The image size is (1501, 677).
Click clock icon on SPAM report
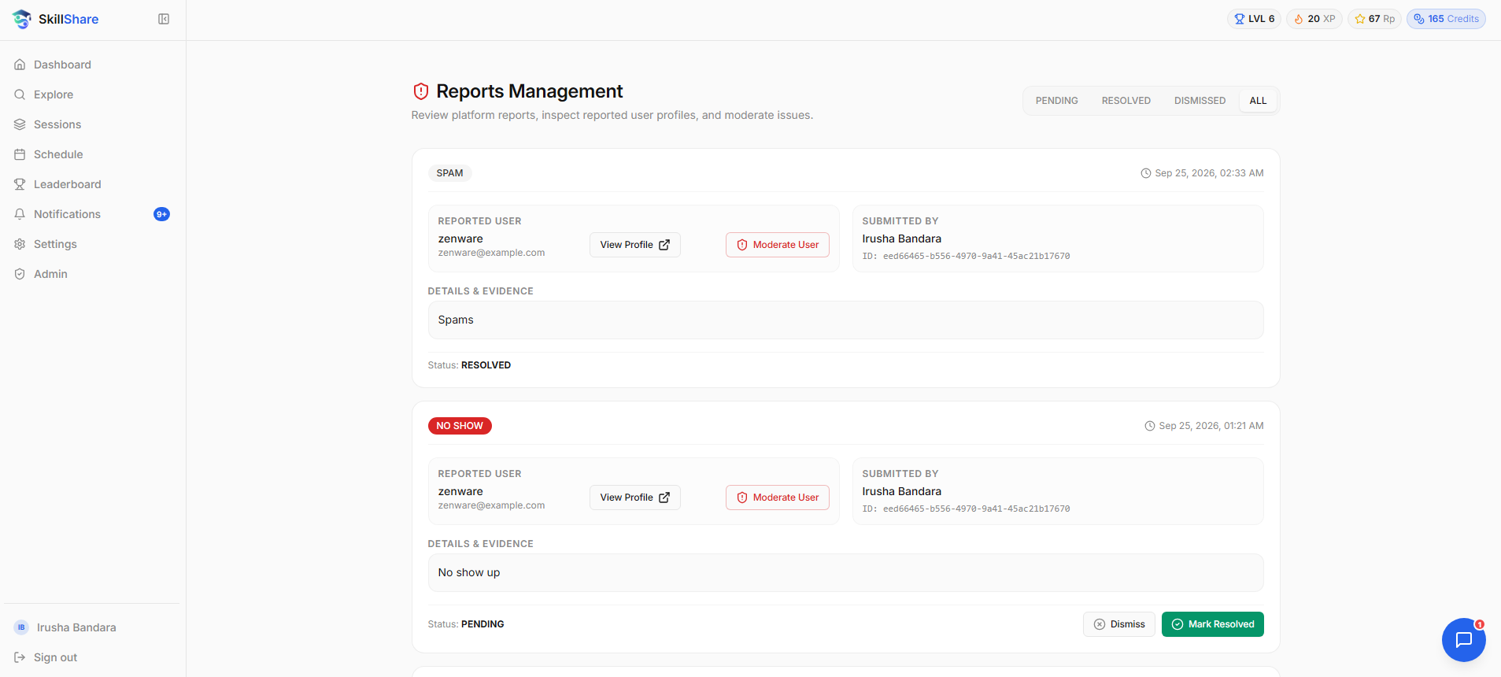coord(1145,173)
